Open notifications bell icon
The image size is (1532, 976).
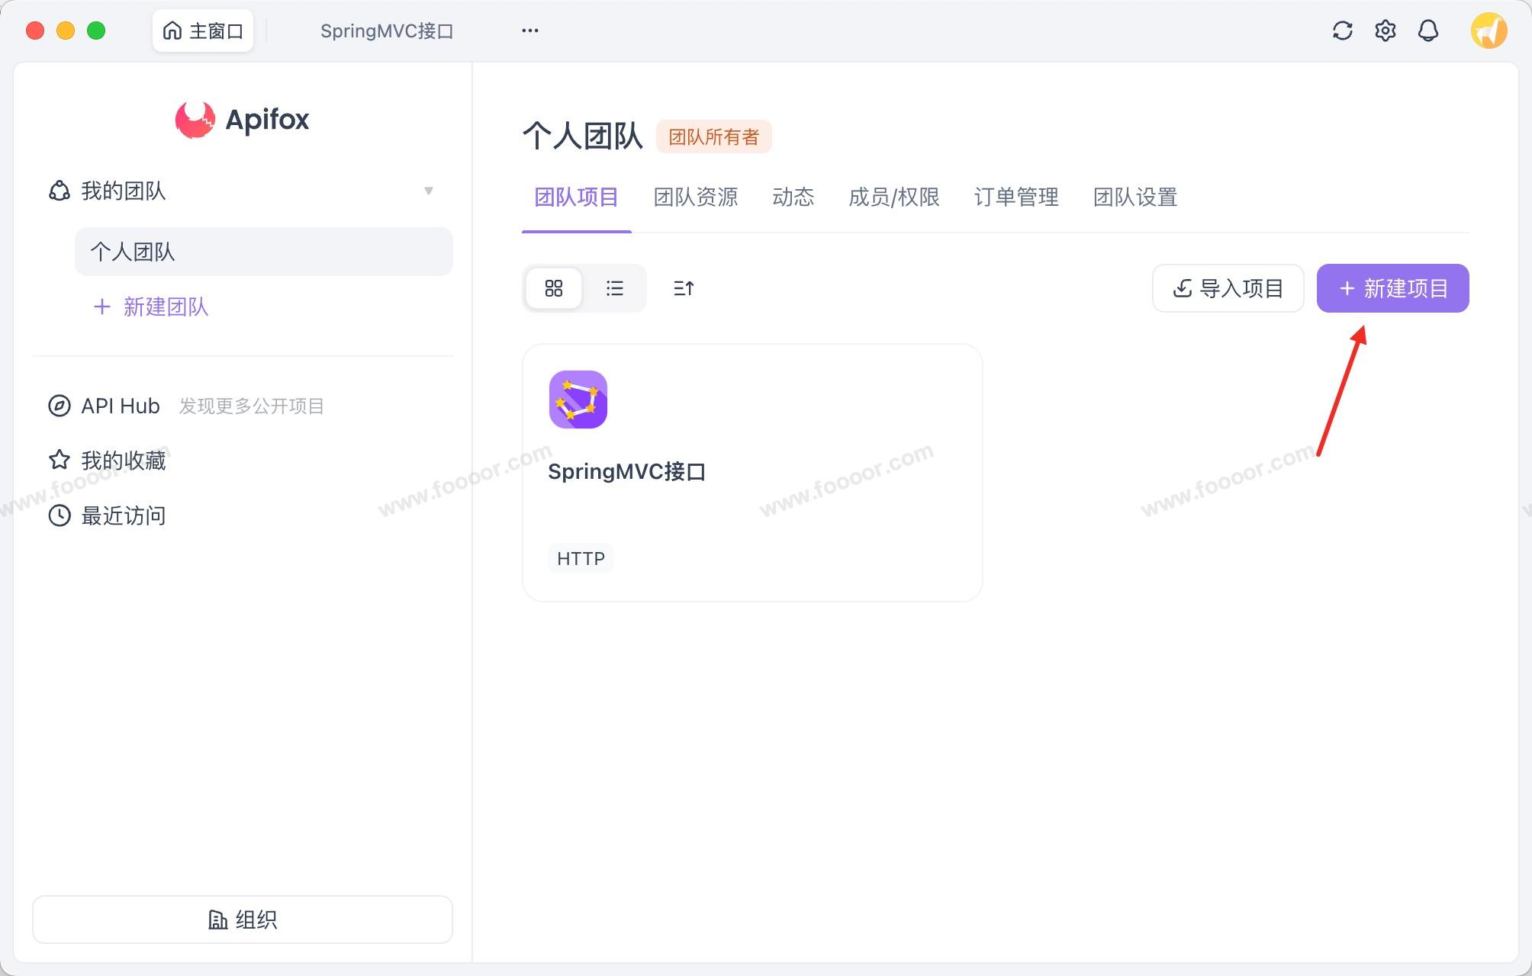1427,30
